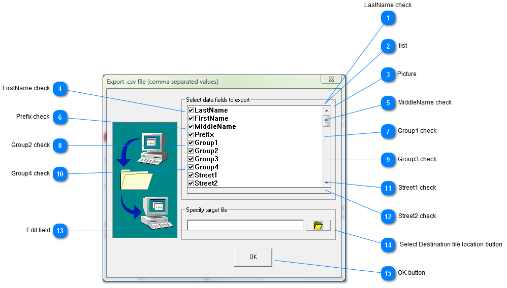Uncheck the LastName checkbox
The image size is (507, 288).
(191, 111)
